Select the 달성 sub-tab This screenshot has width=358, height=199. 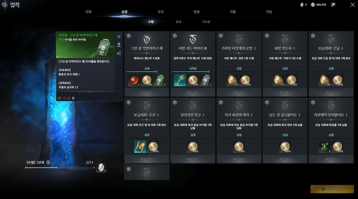(178, 22)
